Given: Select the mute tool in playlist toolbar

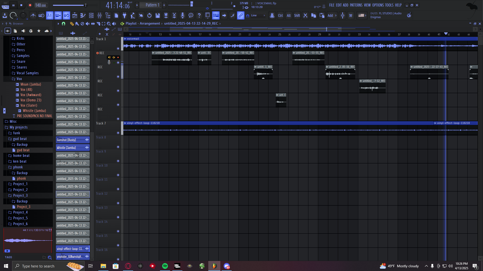Looking at the screenshot, I should [x=88, y=24].
